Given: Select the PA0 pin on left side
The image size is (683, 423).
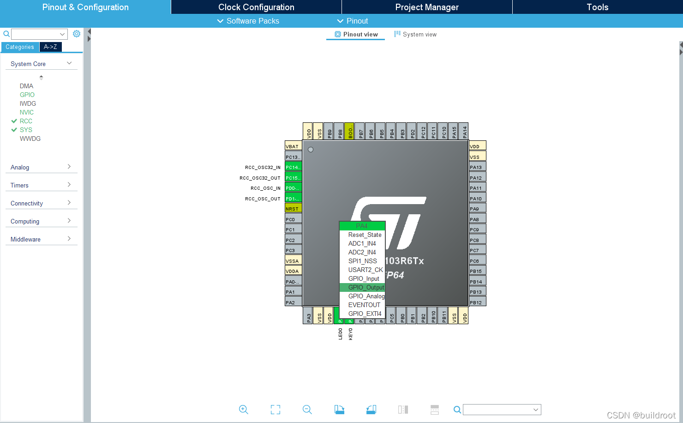Looking at the screenshot, I should [294, 281].
